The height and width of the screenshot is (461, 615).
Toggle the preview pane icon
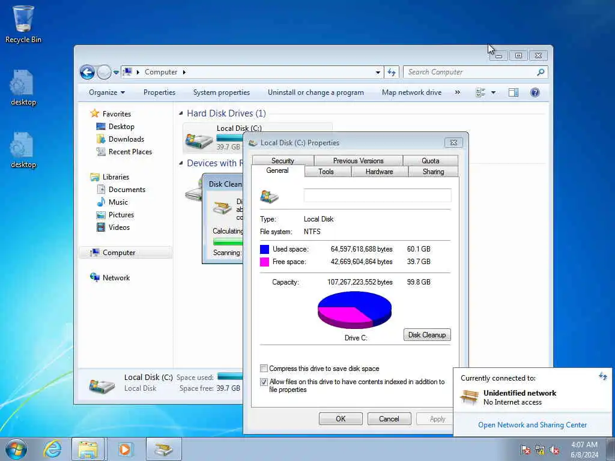pyautogui.click(x=513, y=92)
